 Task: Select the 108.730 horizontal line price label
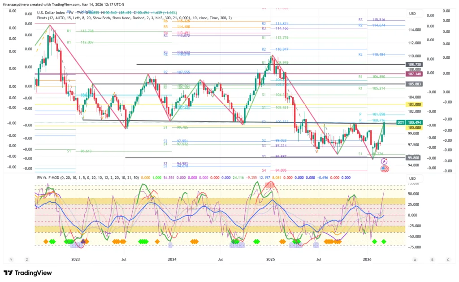(x=413, y=65)
